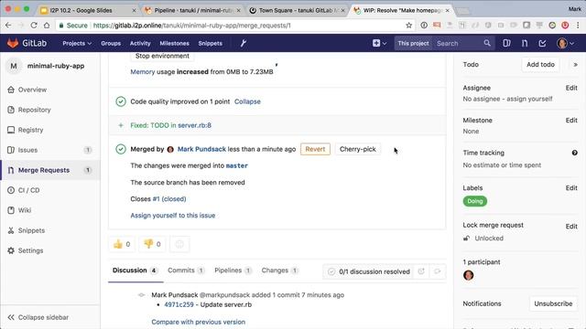Open Groups in the top navigation
The image size is (586, 329).
(x=111, y=43)
